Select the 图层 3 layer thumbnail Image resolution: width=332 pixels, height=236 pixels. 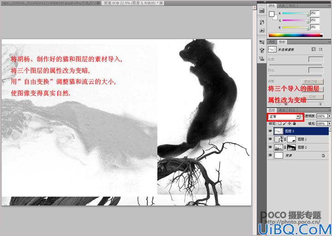tap(279, 131)
